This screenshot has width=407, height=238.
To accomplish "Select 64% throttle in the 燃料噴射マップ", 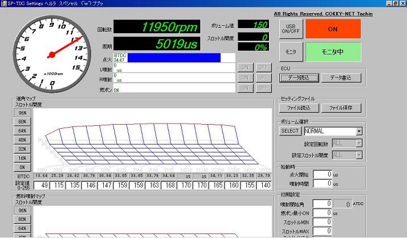I will 22,228.
